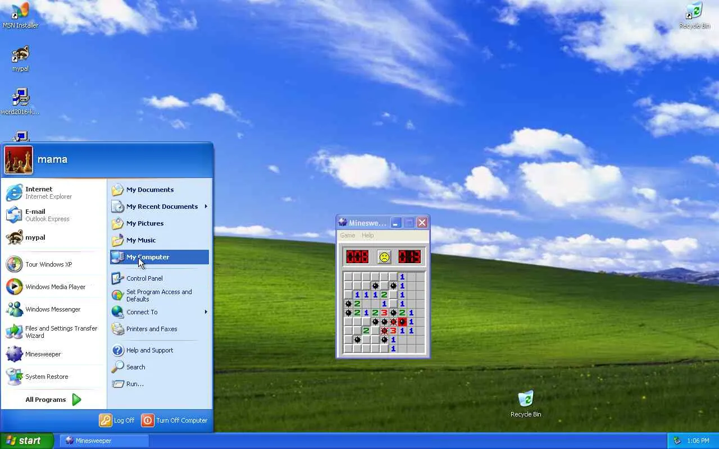Expand All Programs list
Viewport: 719px width, 449px height.
53,400
